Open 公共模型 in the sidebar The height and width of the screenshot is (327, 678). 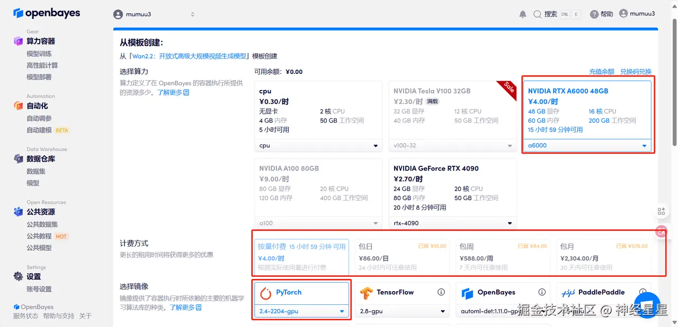click(x=39, y=248)
